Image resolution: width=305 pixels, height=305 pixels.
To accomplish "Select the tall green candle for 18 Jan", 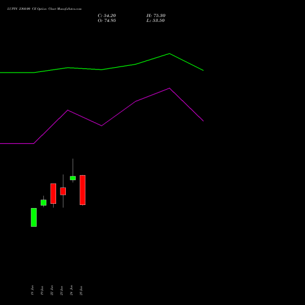I will pyautogui.click(x=34, y=217).
